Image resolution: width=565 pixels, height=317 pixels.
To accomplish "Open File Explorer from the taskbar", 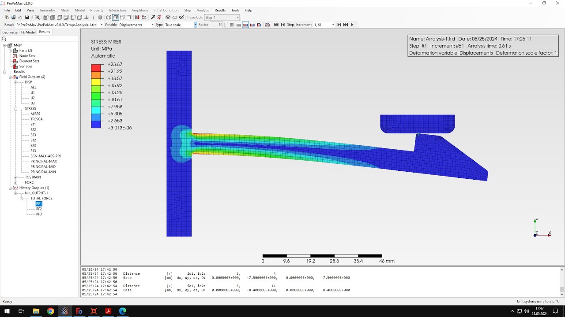I will point(36,311).
